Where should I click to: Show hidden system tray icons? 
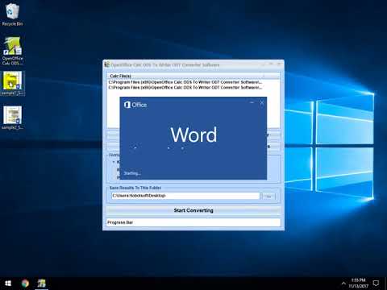click(343, 284)
